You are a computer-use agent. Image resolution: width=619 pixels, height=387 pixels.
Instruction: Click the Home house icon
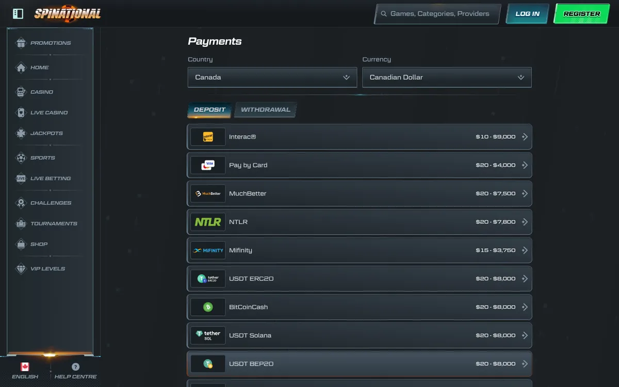click(x=21, y=68)
